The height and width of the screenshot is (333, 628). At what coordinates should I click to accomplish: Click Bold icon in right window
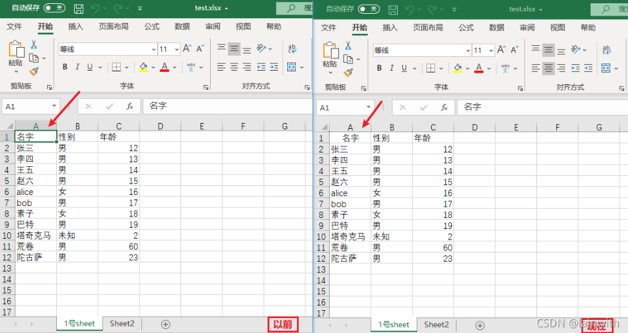click(x=379, y=68)
